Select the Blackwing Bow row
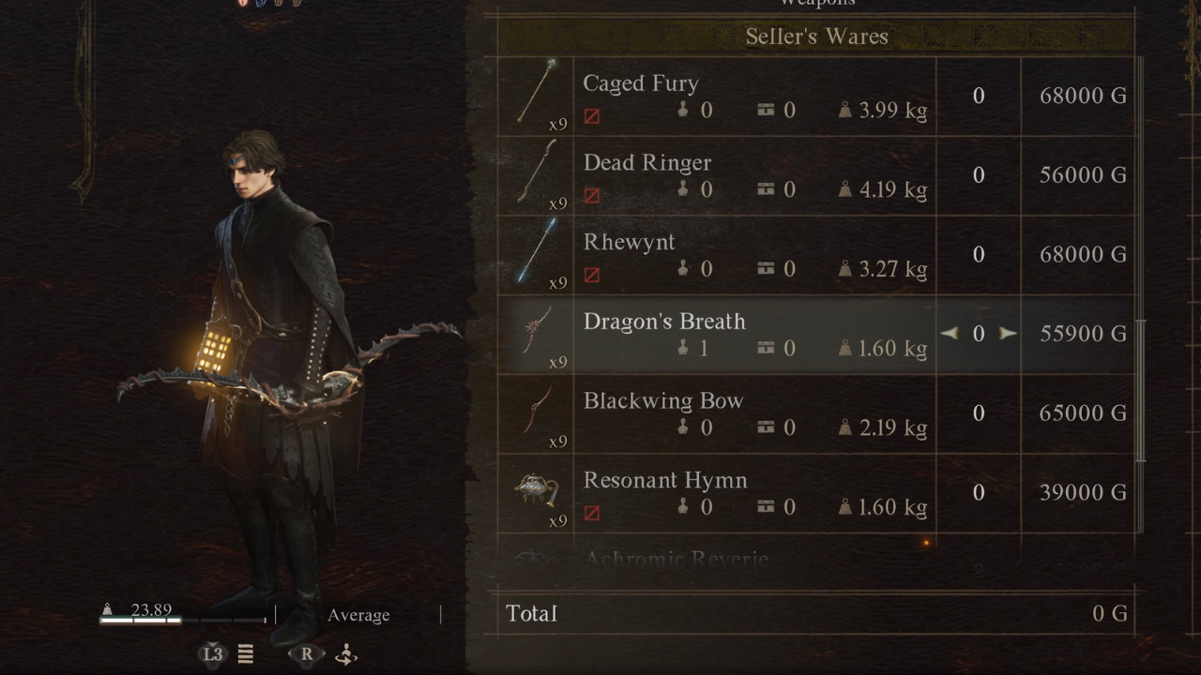Image resolution: width=1201 pixels, height=675 pixels. click(813, 413)
